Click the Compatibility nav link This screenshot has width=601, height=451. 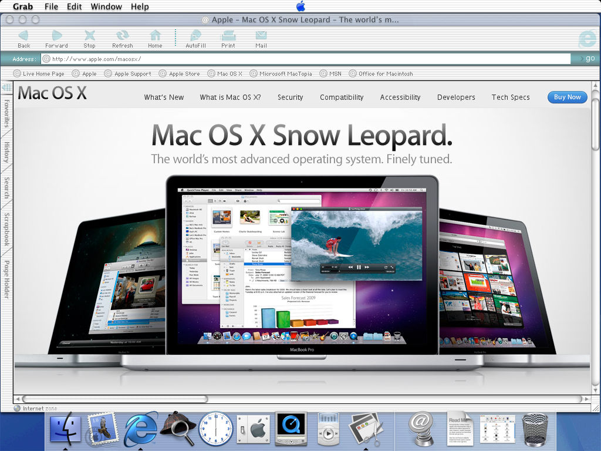(x=342, y=97)
